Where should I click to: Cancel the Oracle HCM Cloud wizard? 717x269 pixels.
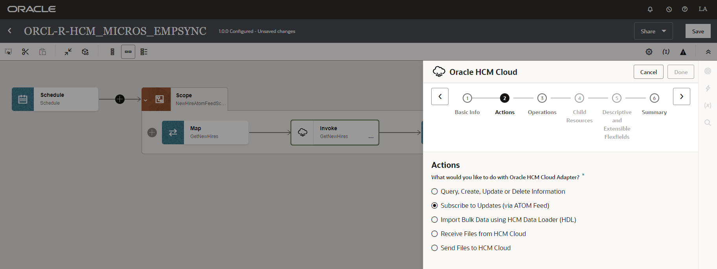[x=649, y=72]
